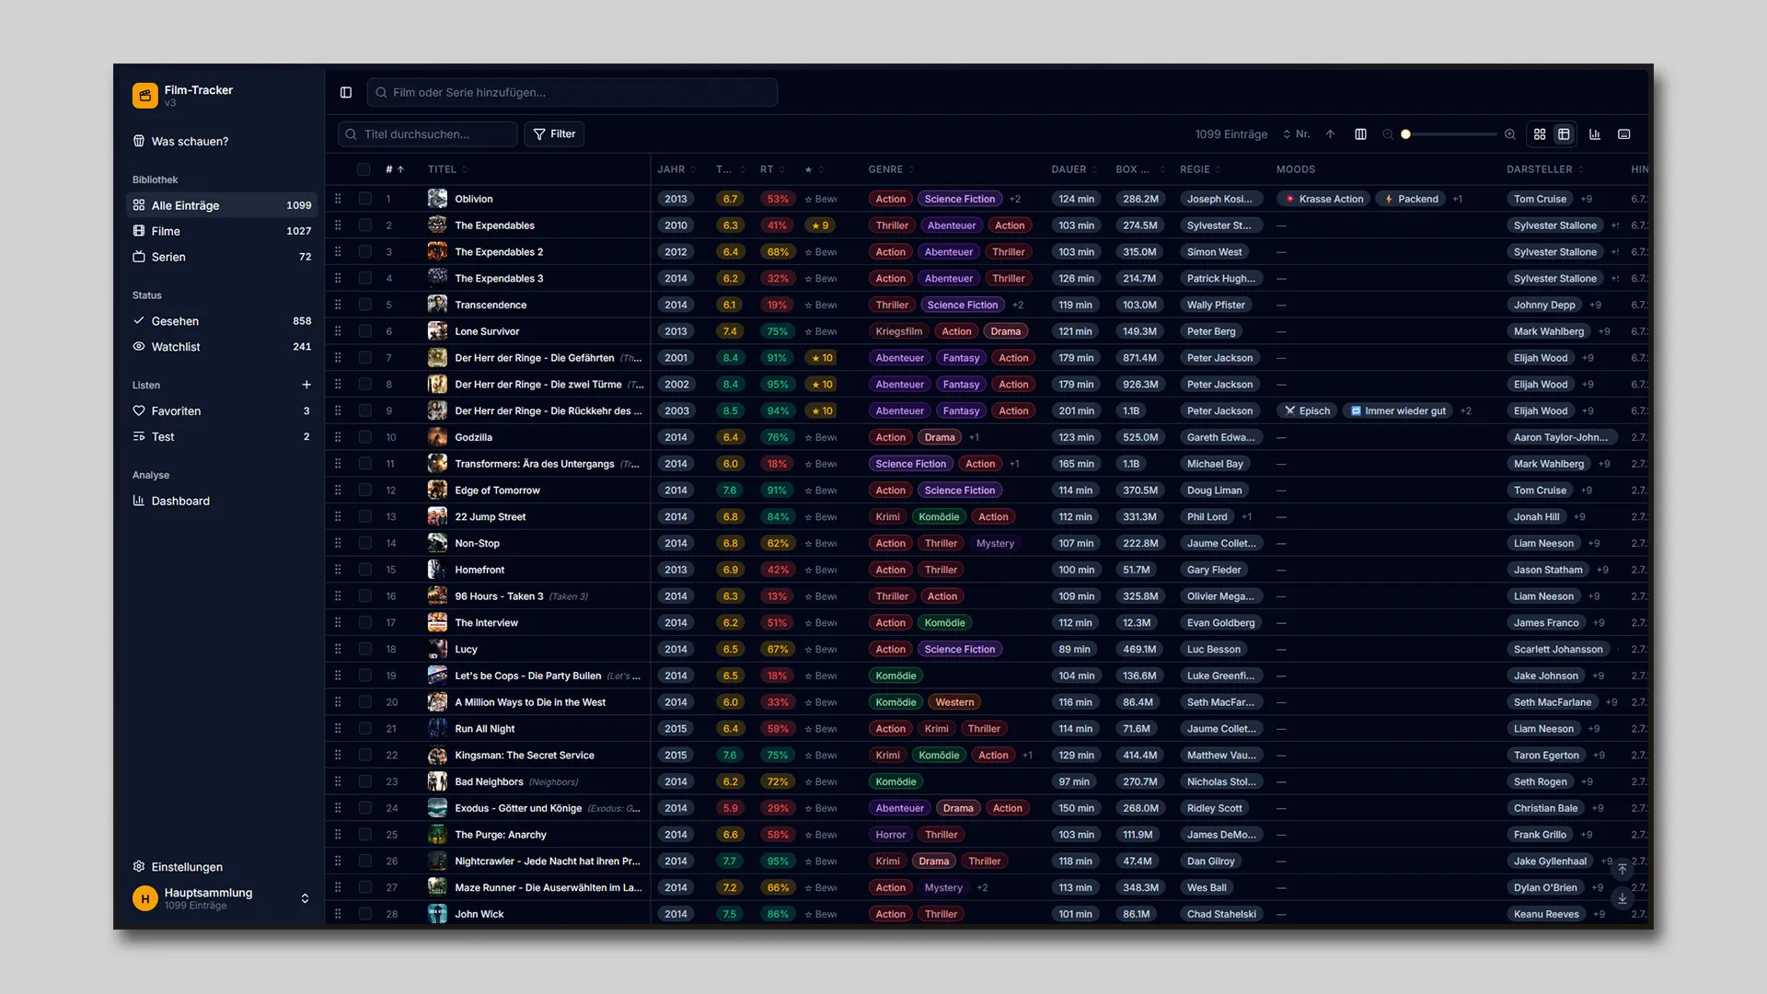Tick the Edge of Tomorrow row checkbox
Screen dimensions: 1767x994
click(365, 491)
